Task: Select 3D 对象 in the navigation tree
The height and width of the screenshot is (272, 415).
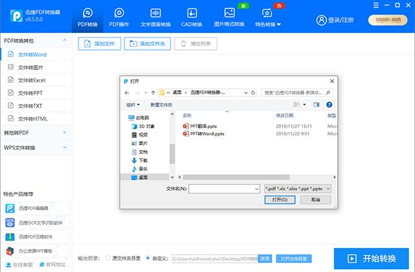Action: point(143,126)
